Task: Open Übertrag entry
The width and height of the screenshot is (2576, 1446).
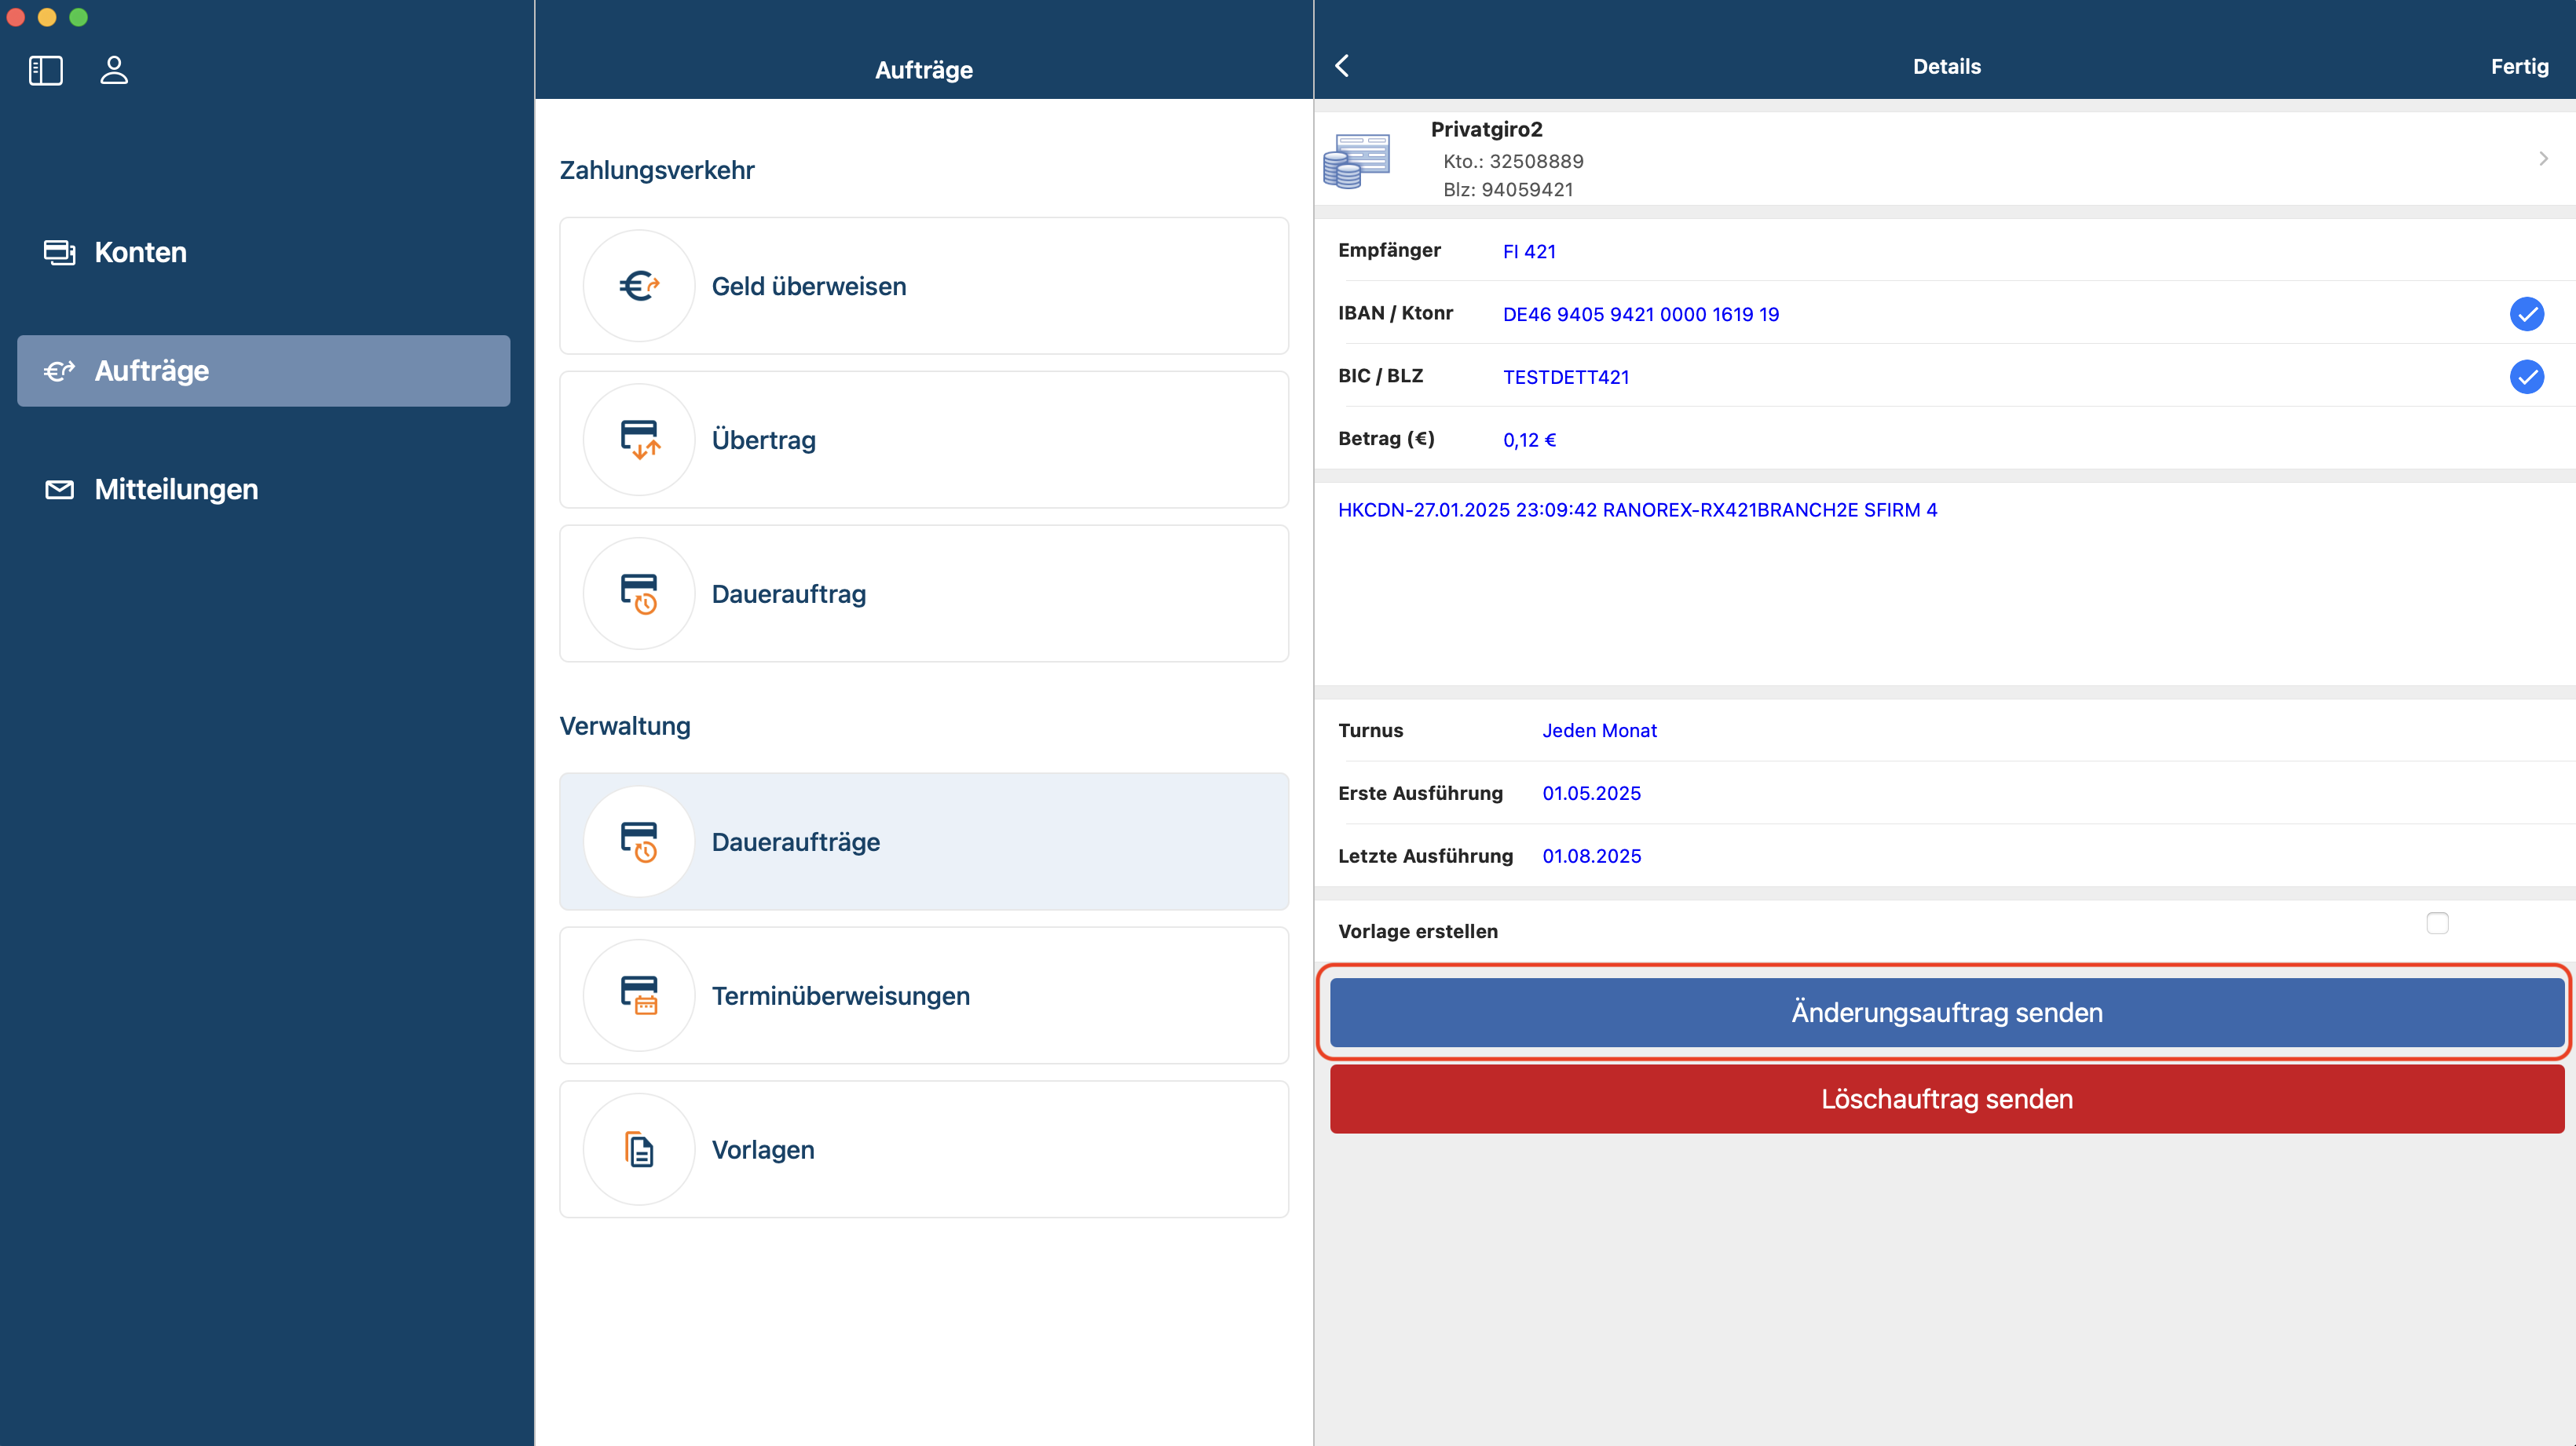Action: 924,440
